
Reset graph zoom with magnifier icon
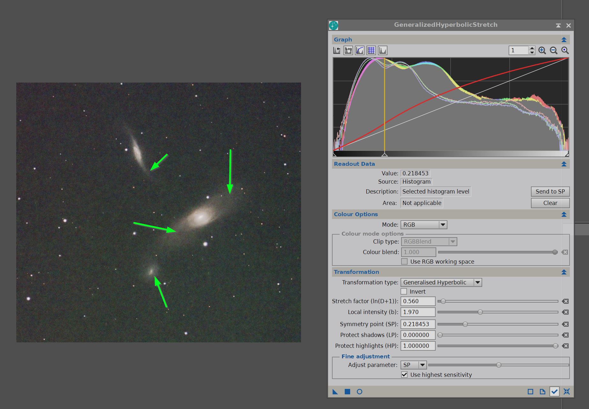coord(565,50)
